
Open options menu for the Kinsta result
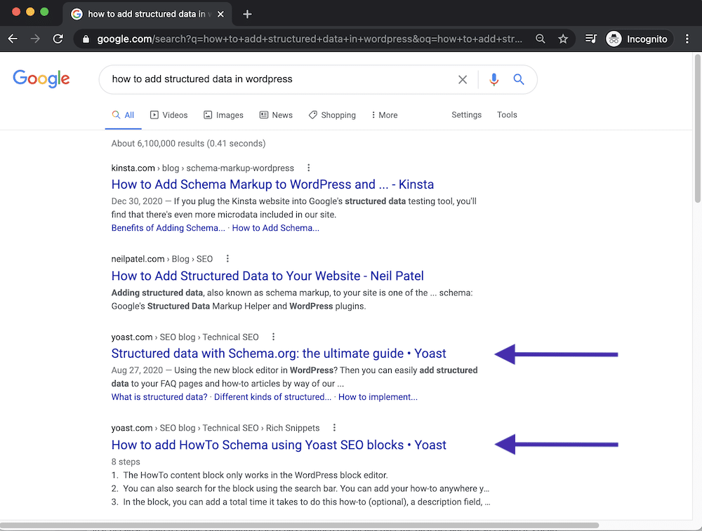click(x=308, y=168)
